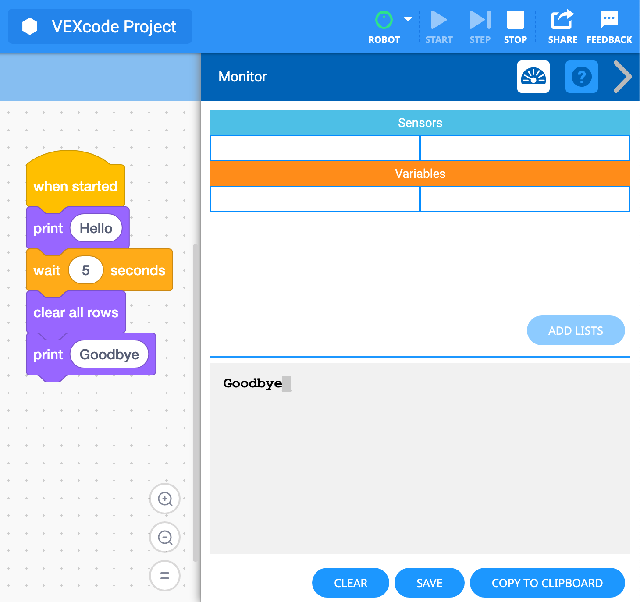The width and height of the screenshot is (640, 602).
Task: Reset the workspace zoom level
Action: (164, 576)
